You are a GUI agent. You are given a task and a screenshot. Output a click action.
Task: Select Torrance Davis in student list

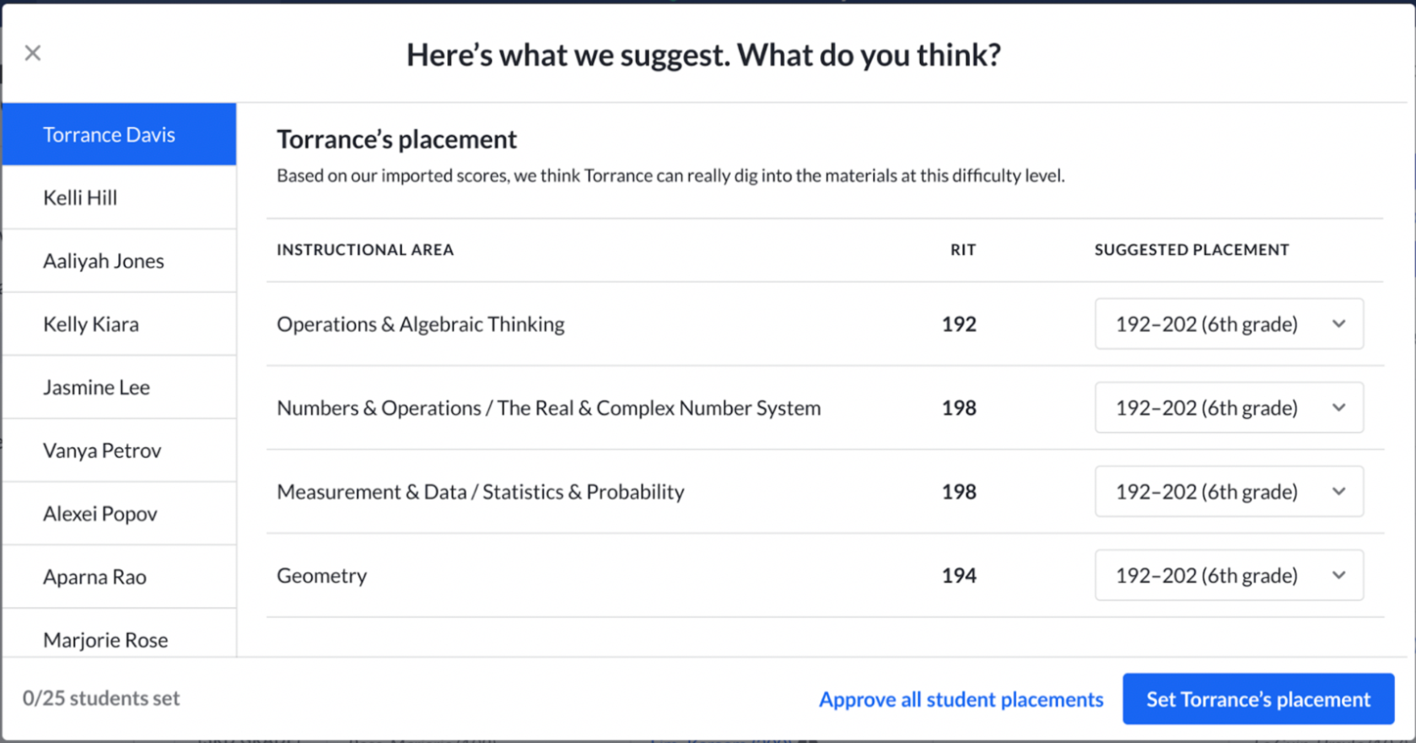[119, 134]
